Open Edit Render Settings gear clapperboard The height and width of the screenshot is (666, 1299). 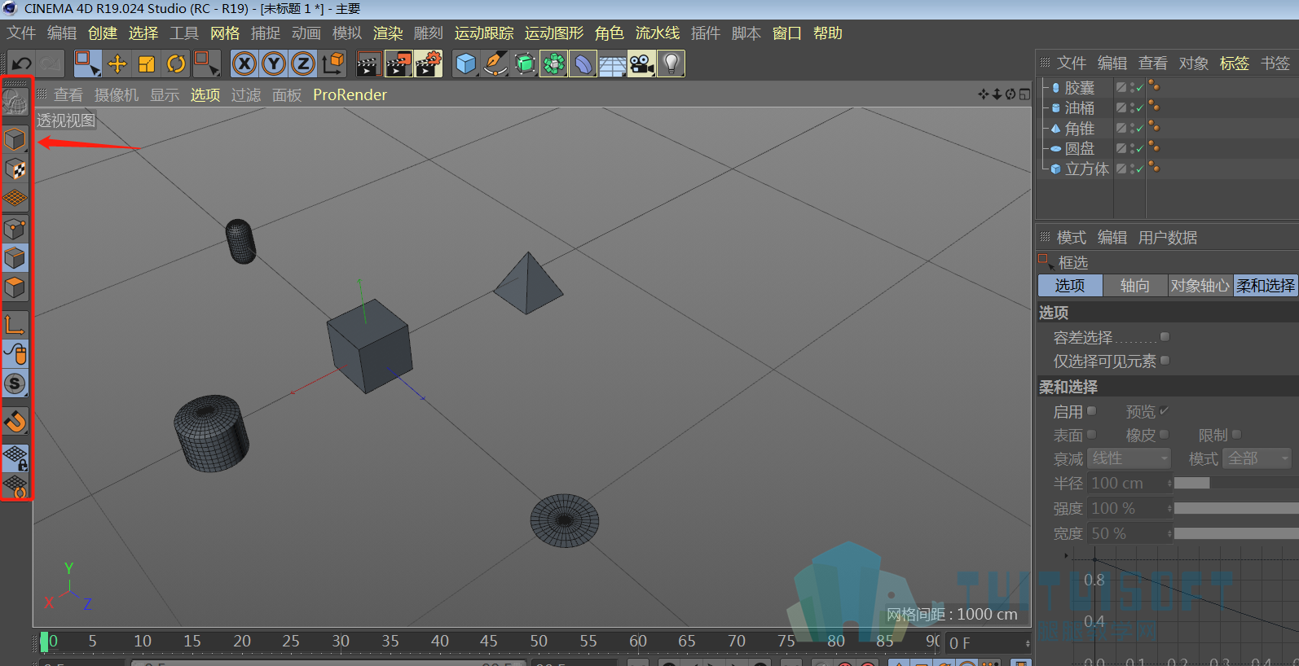[x=429, y=64]
